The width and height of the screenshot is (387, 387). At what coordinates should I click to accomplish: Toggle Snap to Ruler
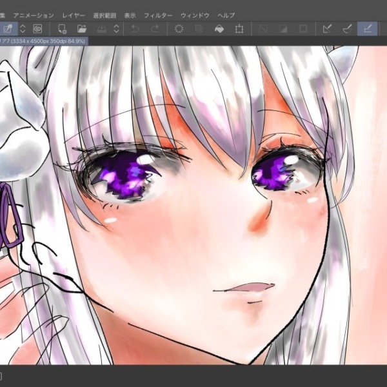(x=327, y=29)
